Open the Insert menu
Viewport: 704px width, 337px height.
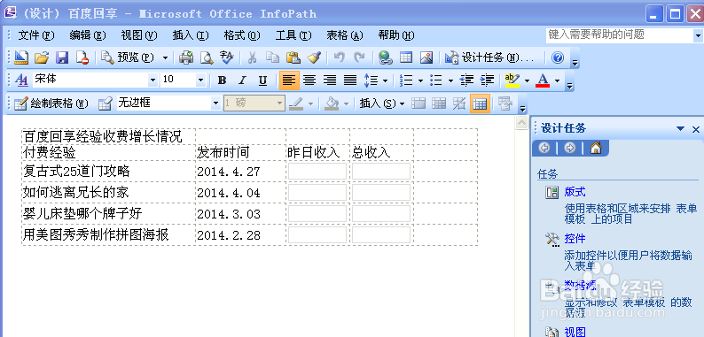(x=191, y=35)
